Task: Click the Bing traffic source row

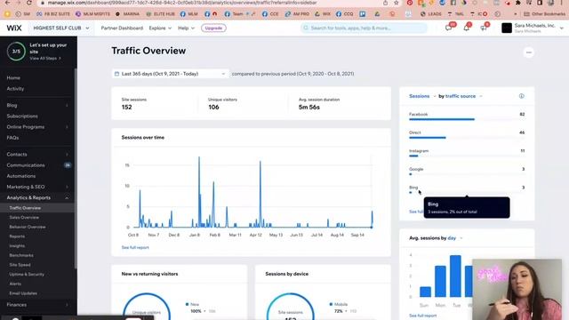Action: click(467, 189)
